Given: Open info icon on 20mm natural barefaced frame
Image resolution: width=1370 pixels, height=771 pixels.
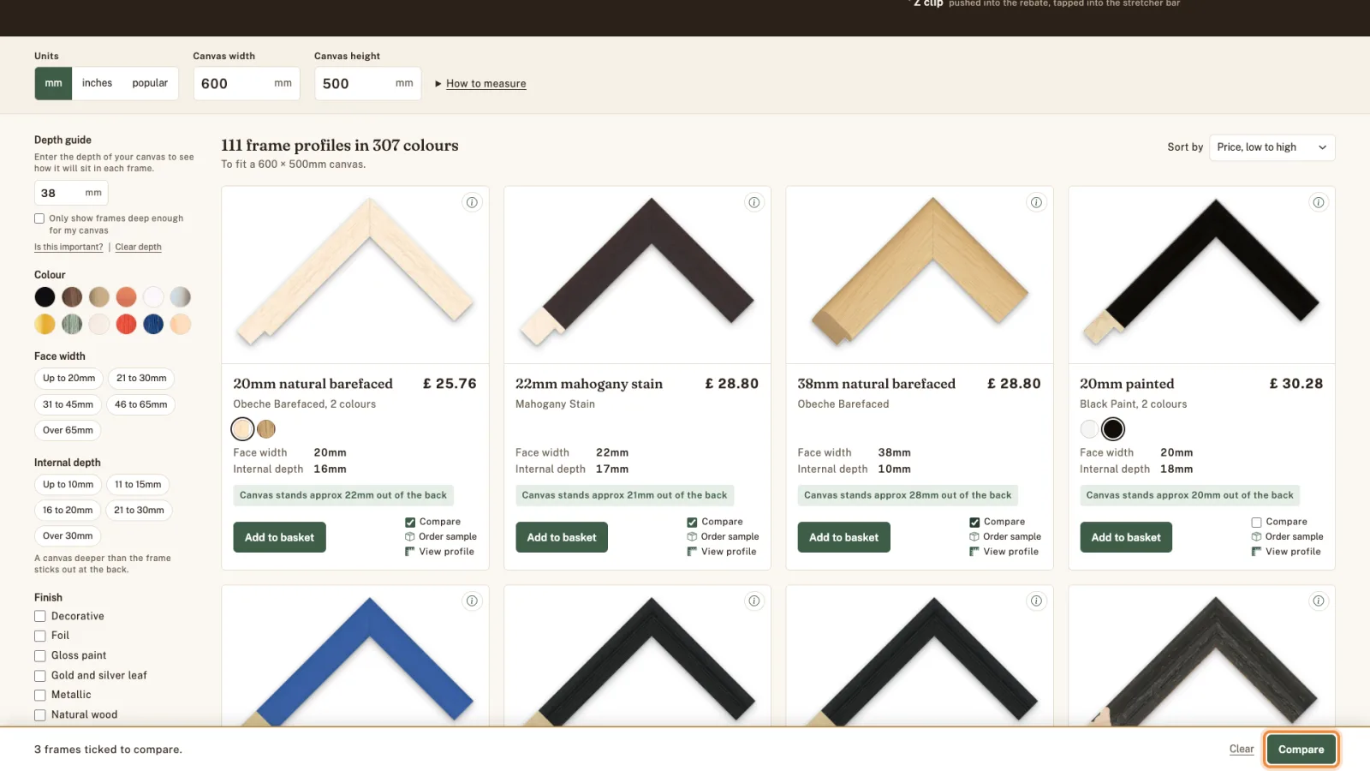Looking at the screenshot, I should (472, 203).
